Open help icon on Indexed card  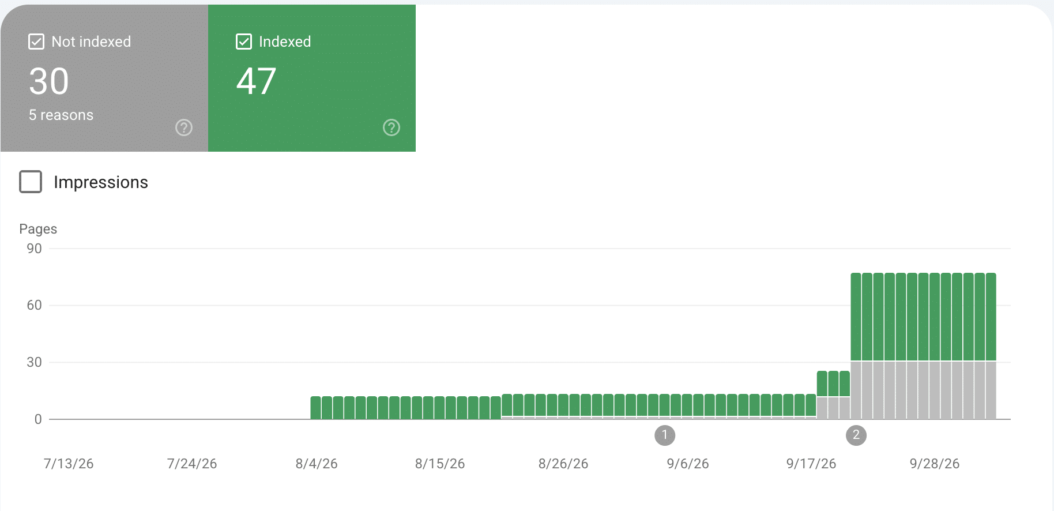(392, 127)
